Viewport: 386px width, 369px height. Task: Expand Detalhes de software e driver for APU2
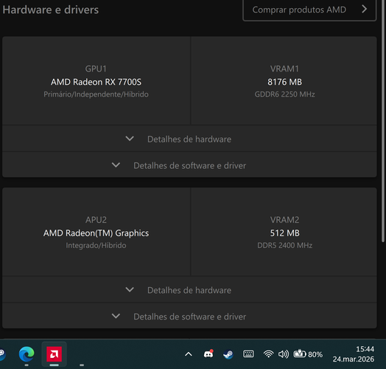point(189,316)
